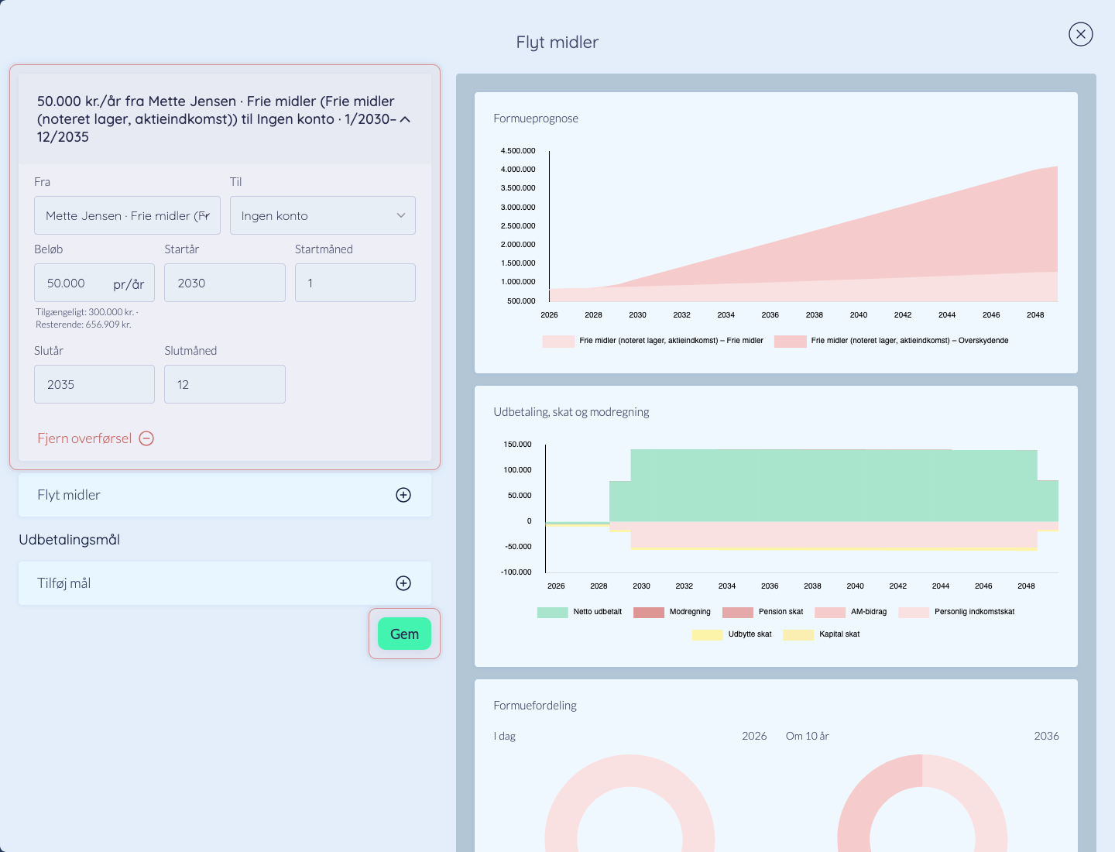The height and width of the screenshot is (852, 1115).
Task: Toggle Modregning legend swatch
Action: click(x=649, y=612)
